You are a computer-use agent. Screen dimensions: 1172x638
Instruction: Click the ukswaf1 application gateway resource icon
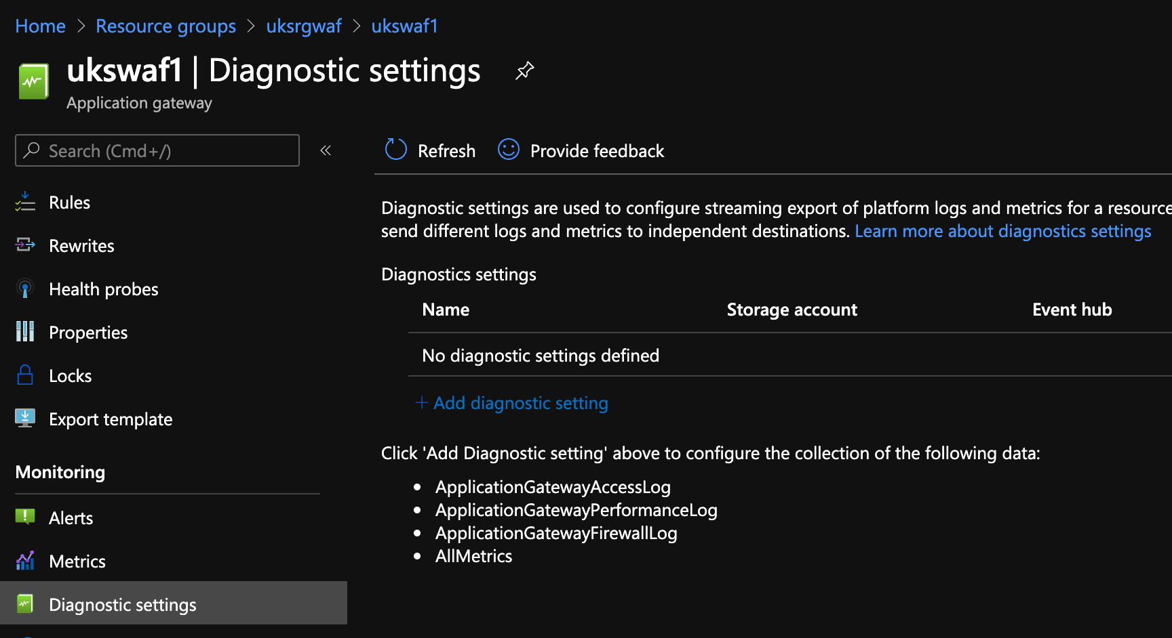pos(33,81)
